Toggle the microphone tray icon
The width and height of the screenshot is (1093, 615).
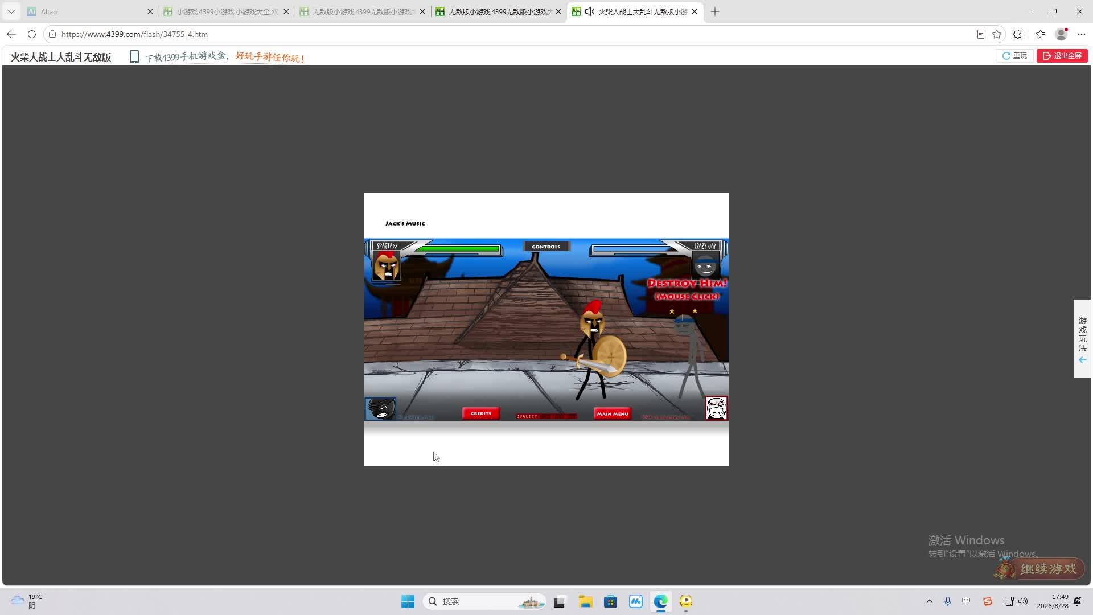pos(948,601)
